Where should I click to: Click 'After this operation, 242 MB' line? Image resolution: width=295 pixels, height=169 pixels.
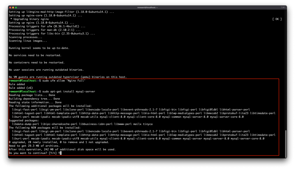coord(62,149)
